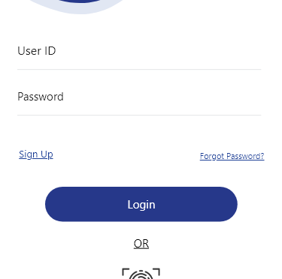Tap the fingerprint biometric login icon
The height and width of the screenshot is (279, 282).
pos(141,274)
